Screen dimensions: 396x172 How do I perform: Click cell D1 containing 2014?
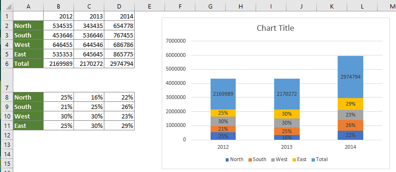(x=119, y=17)
